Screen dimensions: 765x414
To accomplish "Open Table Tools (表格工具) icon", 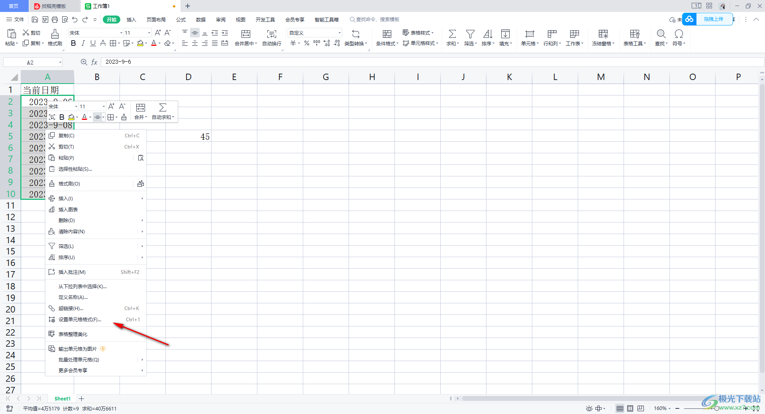I will click(x=635, y=34).
